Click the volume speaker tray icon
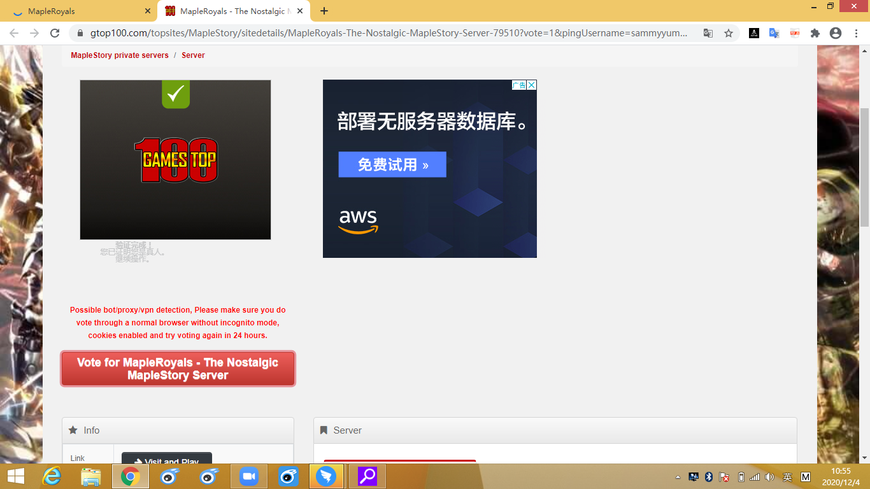This screenshot has width=870, height=489. 769,477
